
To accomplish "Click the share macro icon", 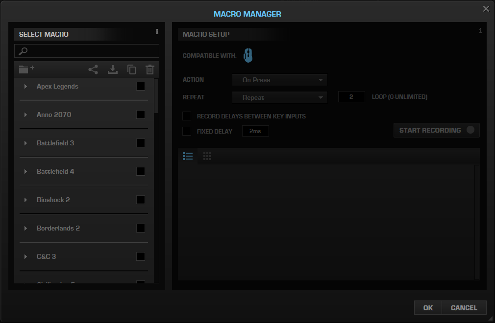I will pyautogui.click(x=93, y=69).
